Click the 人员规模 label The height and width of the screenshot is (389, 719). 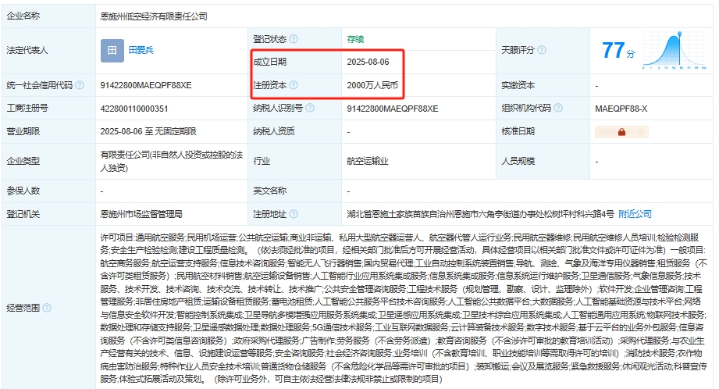pyautogui.click(x=518, y=161)
